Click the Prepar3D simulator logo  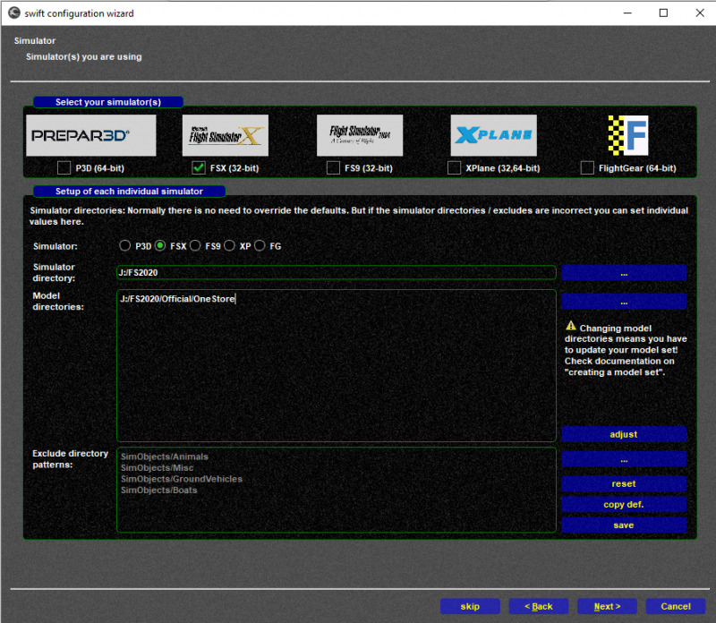pos(90,134)
